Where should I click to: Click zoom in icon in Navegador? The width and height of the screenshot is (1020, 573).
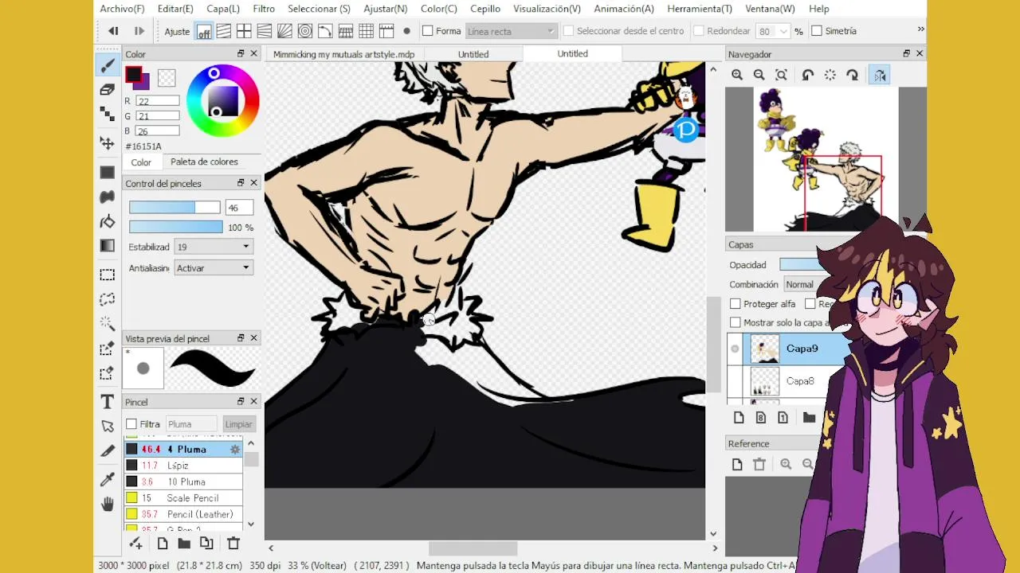point(737,75)
